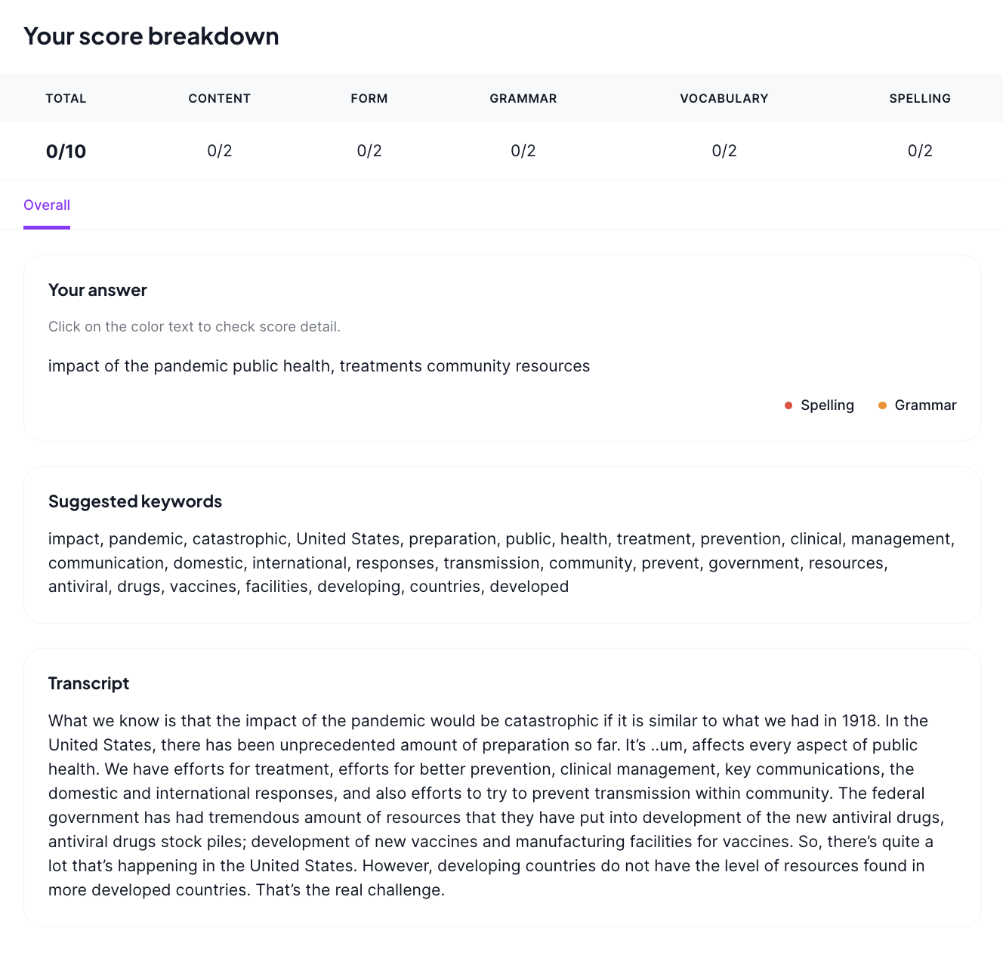Screen dimensions: 1003x980
Task: Click the red Spelling legend dot
Action: pyautogui.click(x=789, y=405)
